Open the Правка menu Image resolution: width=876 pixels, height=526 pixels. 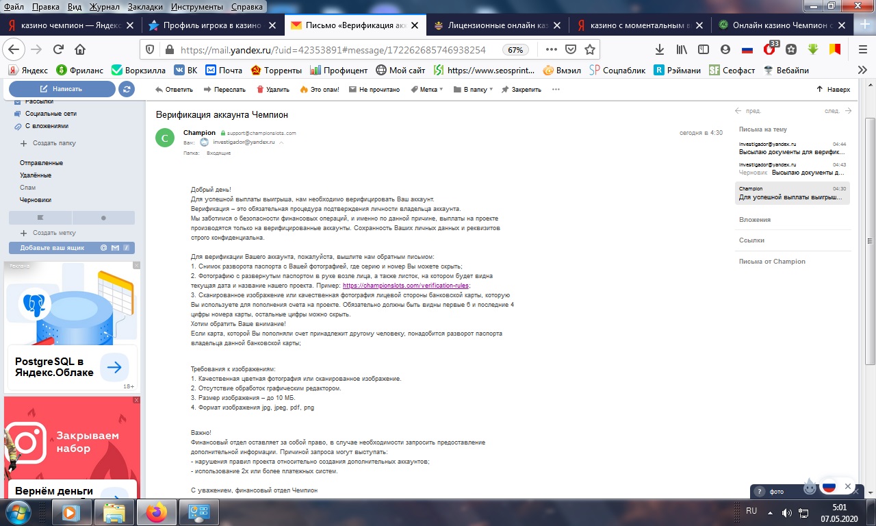tap(45, 7)
